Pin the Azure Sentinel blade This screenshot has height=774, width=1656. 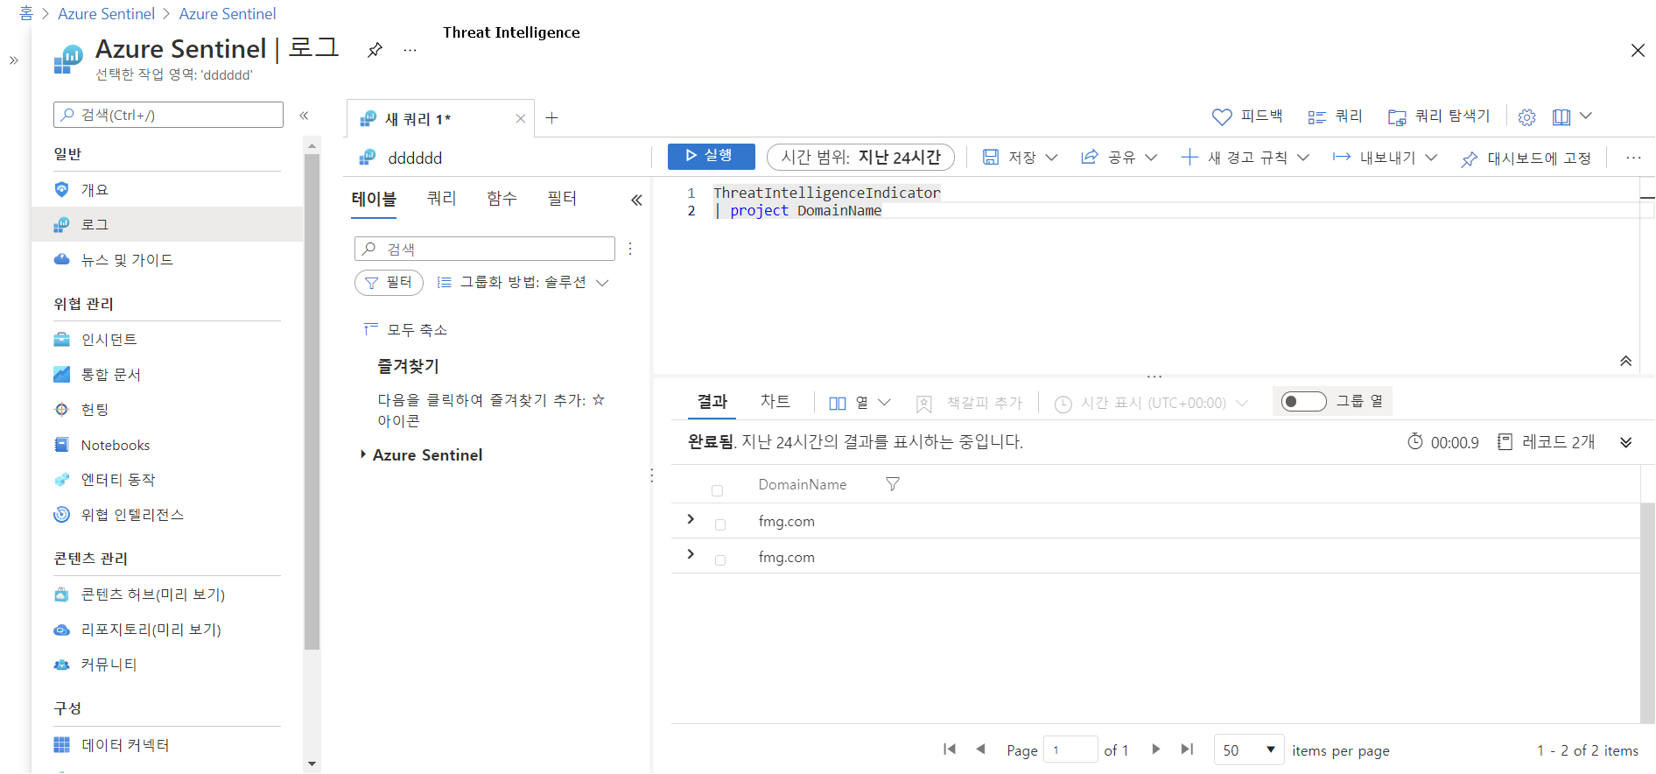[375, 50]
